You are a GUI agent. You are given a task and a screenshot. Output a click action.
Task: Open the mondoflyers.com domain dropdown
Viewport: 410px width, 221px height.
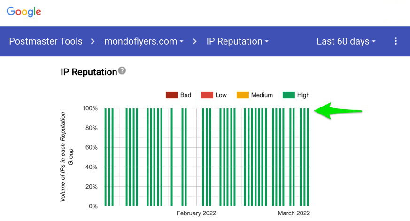[144, 41]
